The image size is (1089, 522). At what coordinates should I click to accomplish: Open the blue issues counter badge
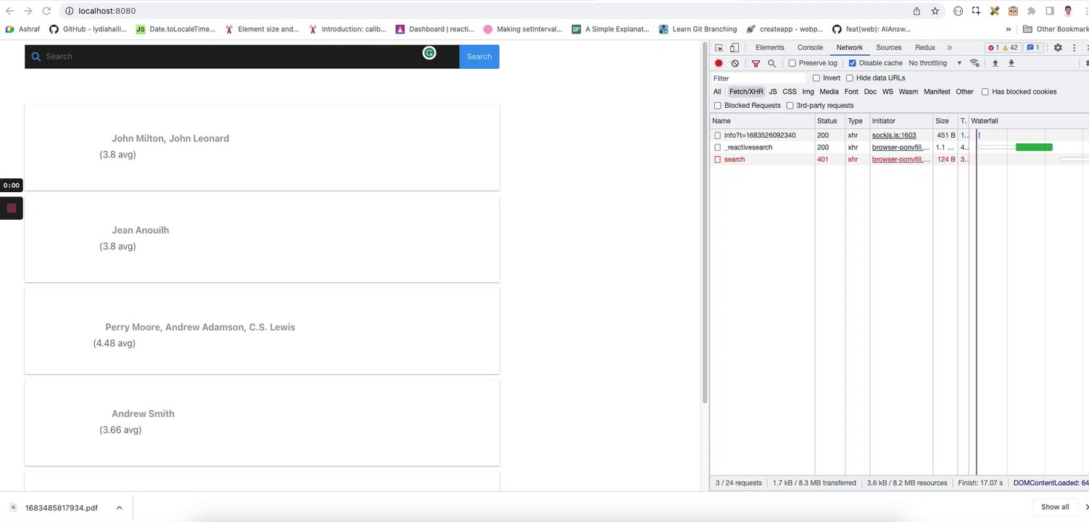[x=1033, y=48]
